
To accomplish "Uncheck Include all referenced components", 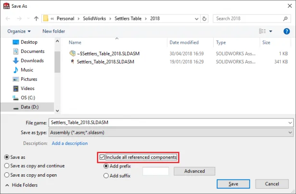I will [102, 157].
